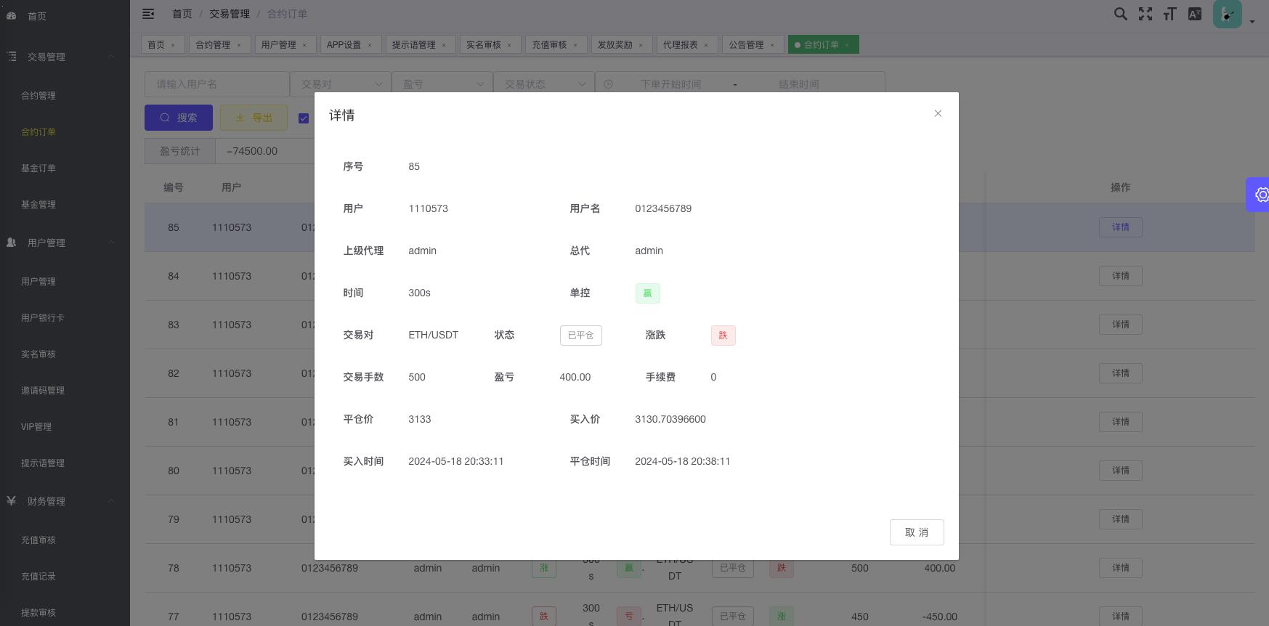Click the user avatar in top right
Screen dimensions: 1269x626
1227,14
